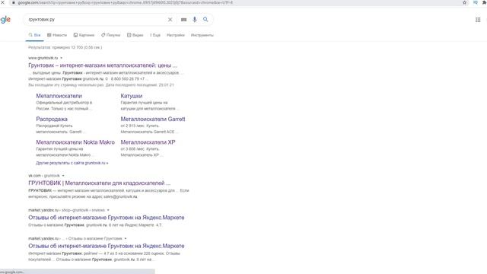Select the Все (All) results tab
The width and height of the screenshot is (487, 274).
click(34, 35)
